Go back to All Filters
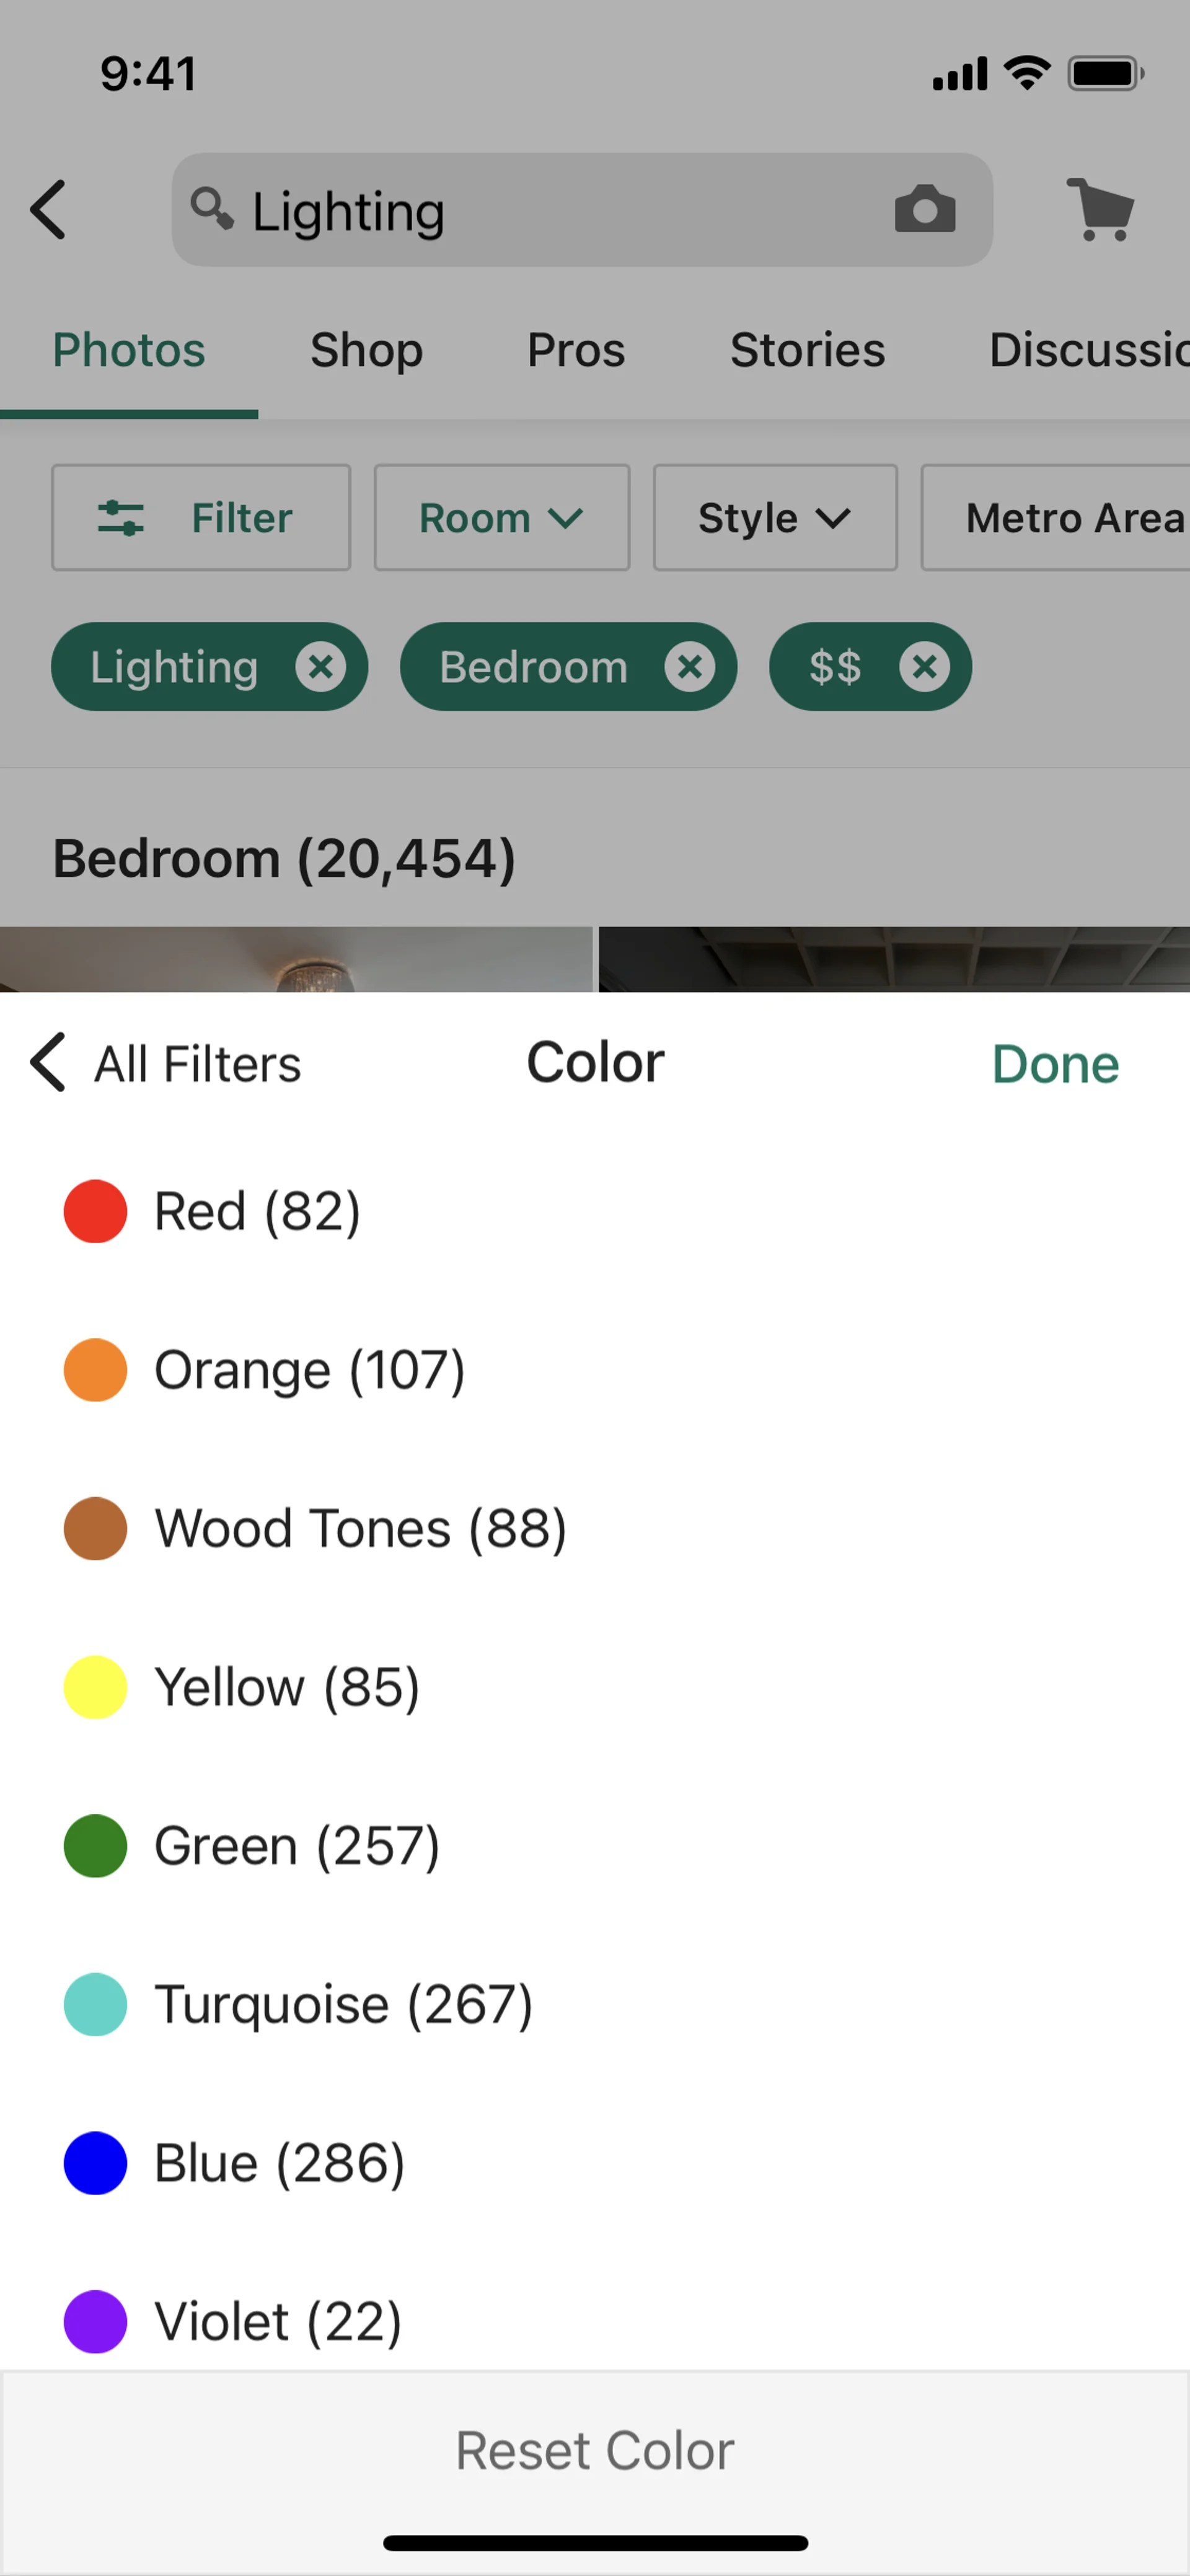This screenshot has height=2576, width=1190. [166, 1063]
